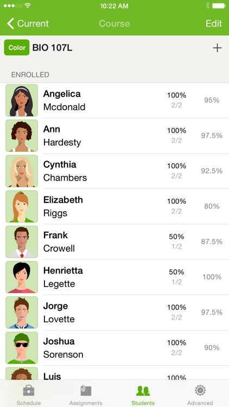This screenshot has width=229, height=407.
Task: Select Frank Crowell's 50% attendance value
Action: pos(176,237)
